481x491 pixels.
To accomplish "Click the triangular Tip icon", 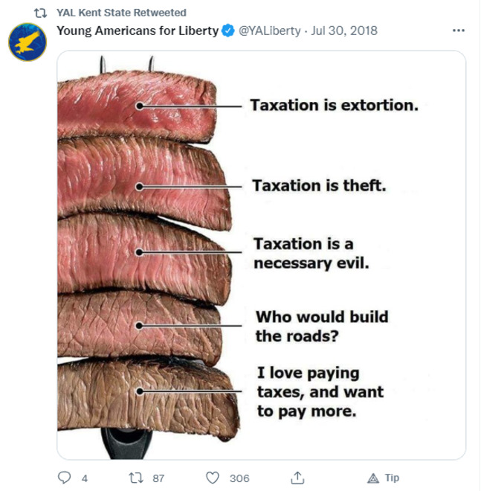I will point(373,478).
